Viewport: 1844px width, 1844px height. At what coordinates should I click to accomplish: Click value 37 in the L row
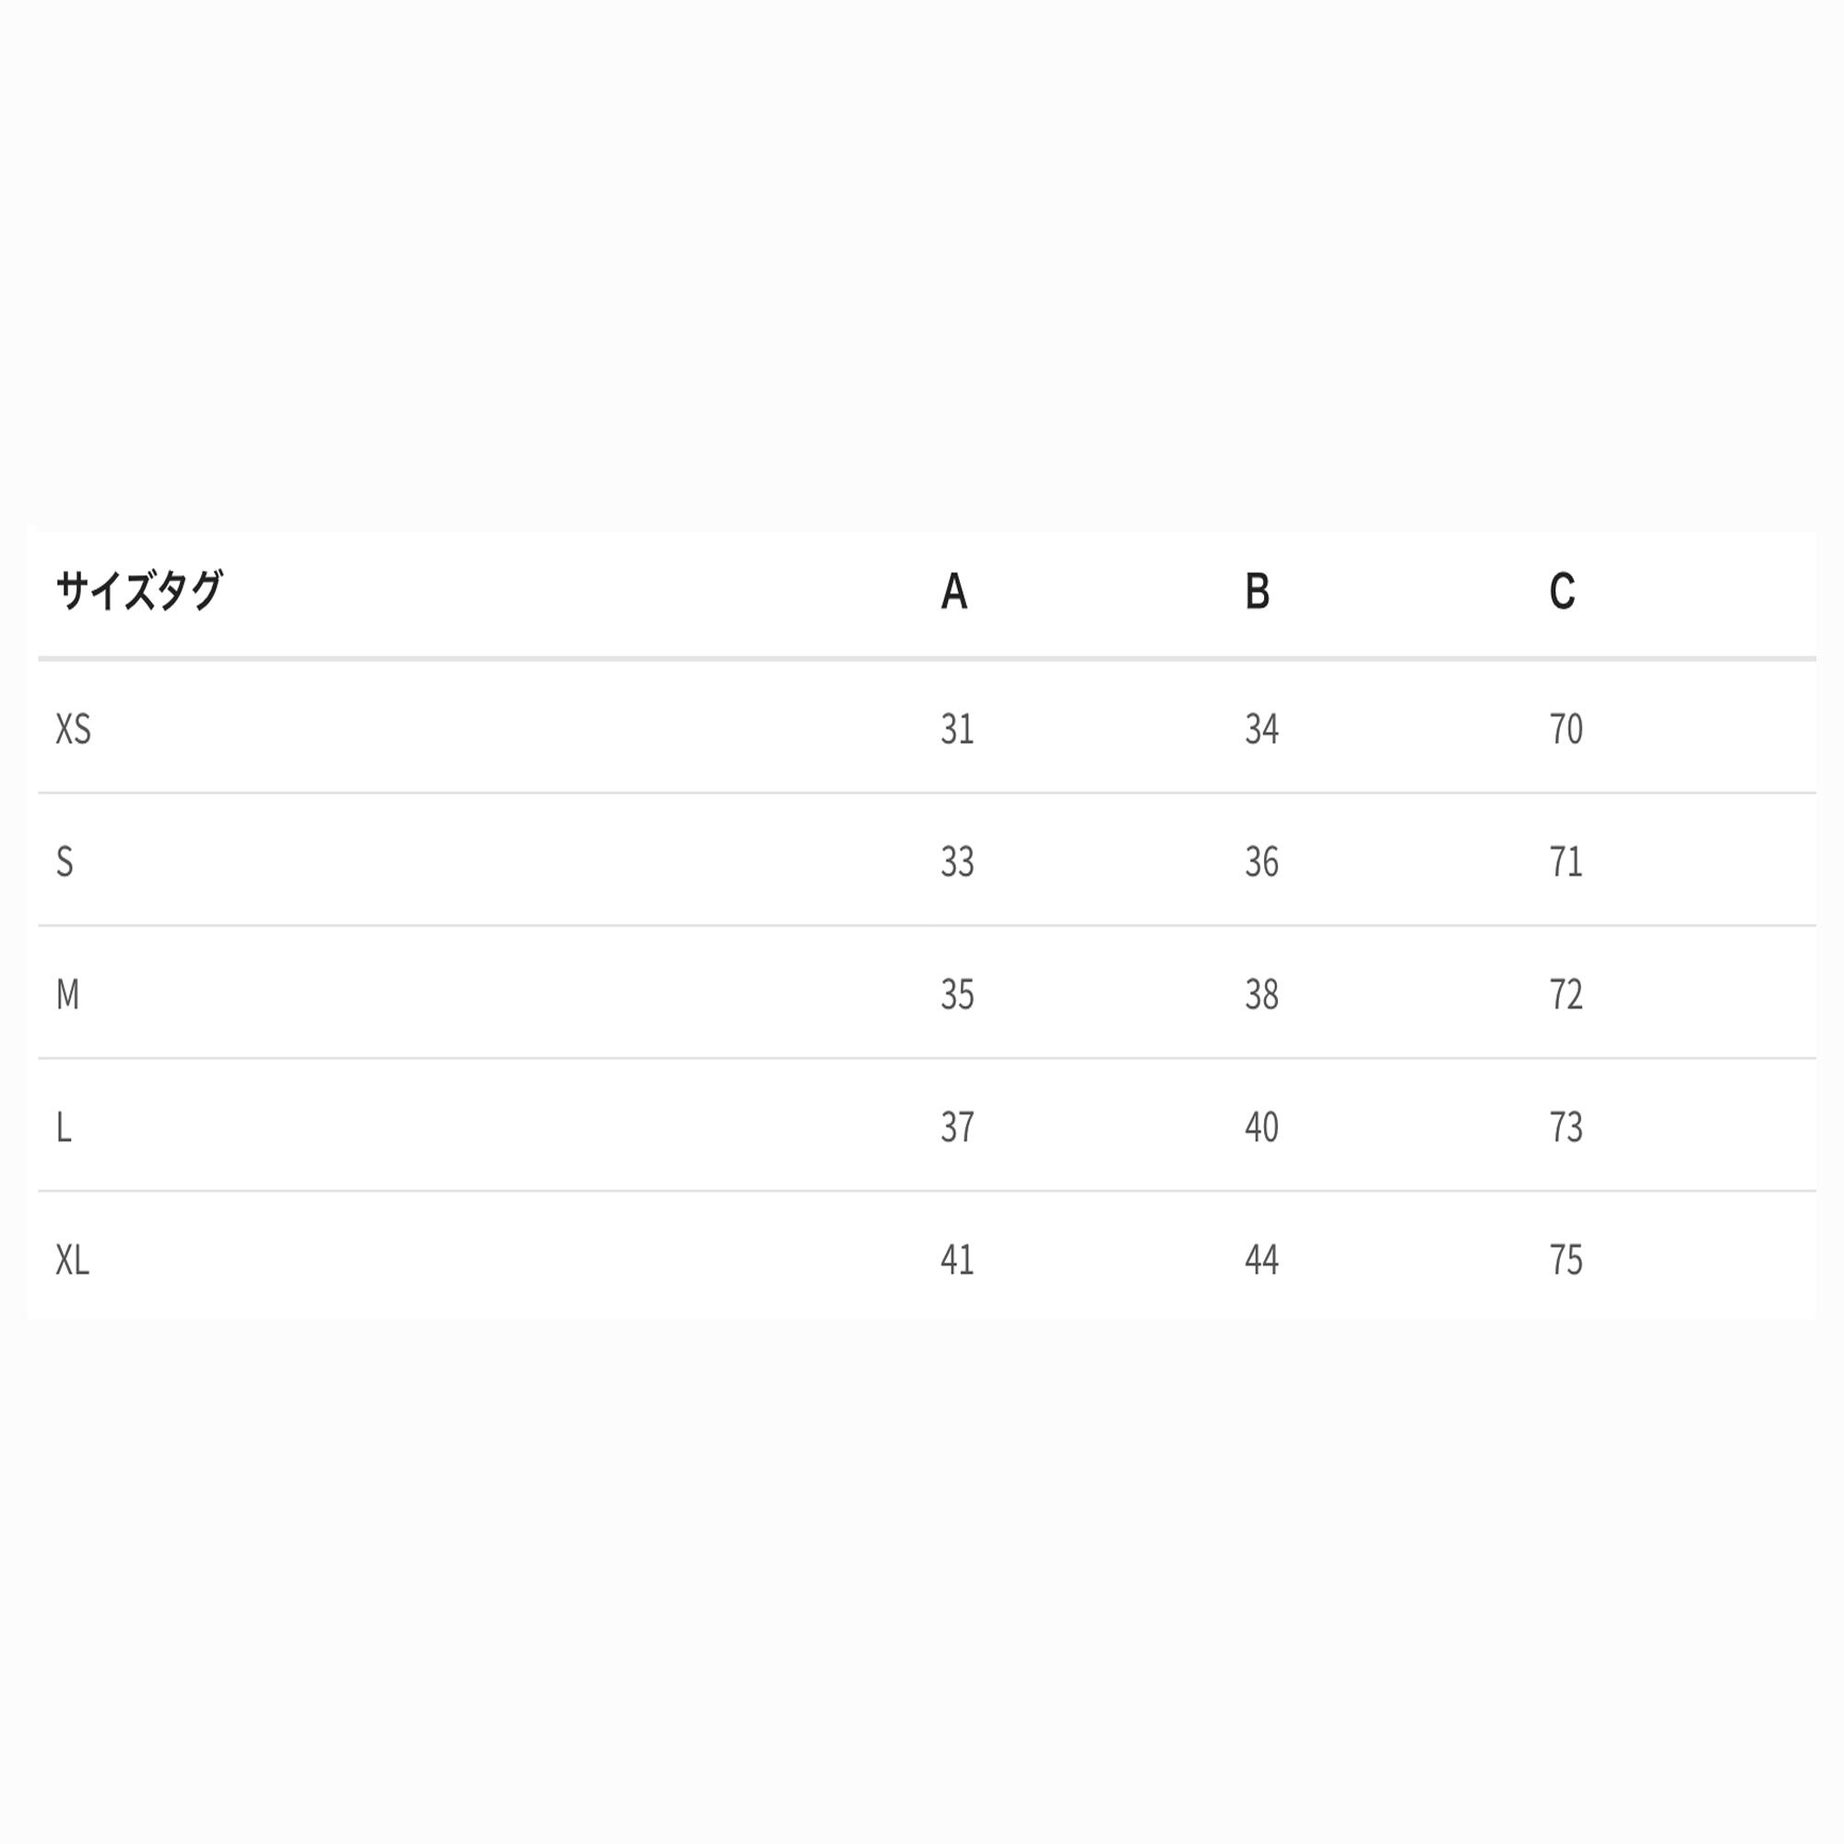pos(957,1128)
